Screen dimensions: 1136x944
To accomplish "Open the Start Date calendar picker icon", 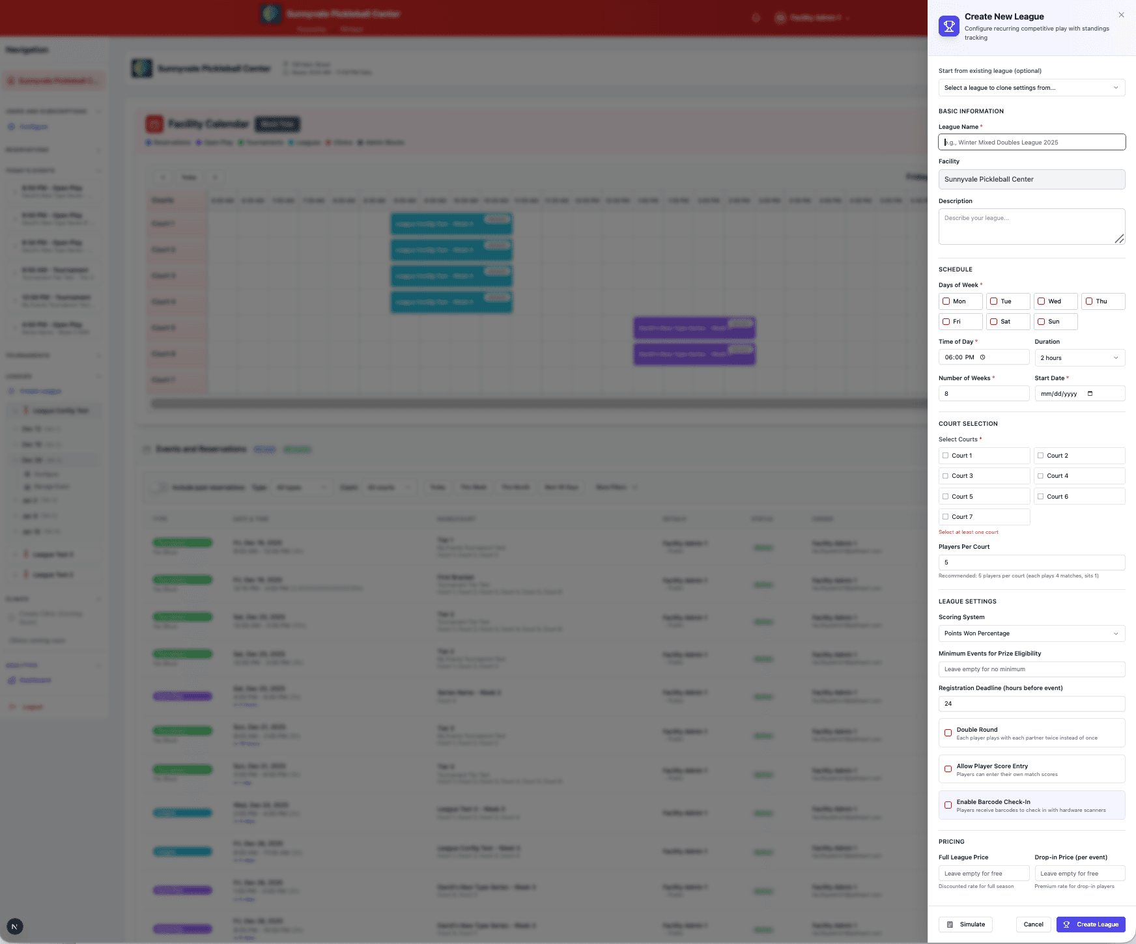I will pos(1090,394).
